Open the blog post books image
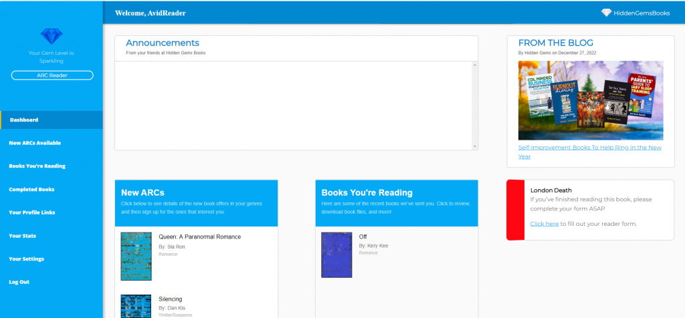The height and width of the screenshot is (318, 685). pyautogui.click(x=591, y=100)
